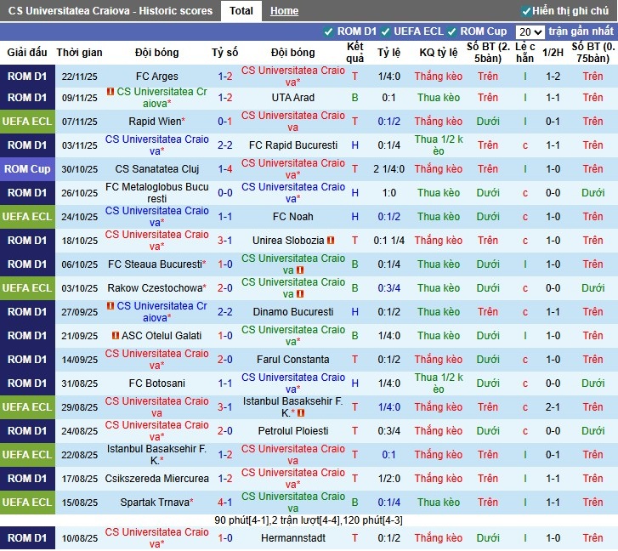Open UTA Arad team link
The width and height of the screenshot is (618, 551).
pyautogui.click(x=292, y=98)
